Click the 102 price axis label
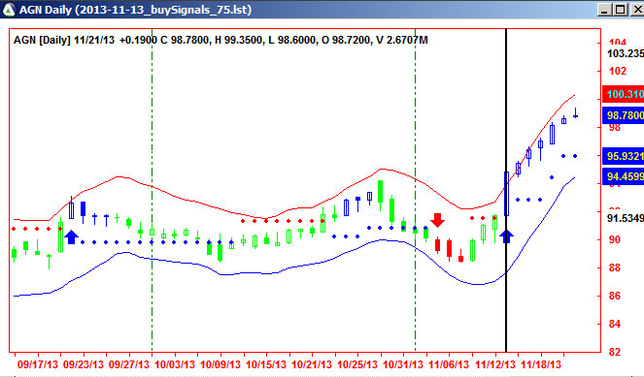 pyautogui.click(x=618, y=72)
